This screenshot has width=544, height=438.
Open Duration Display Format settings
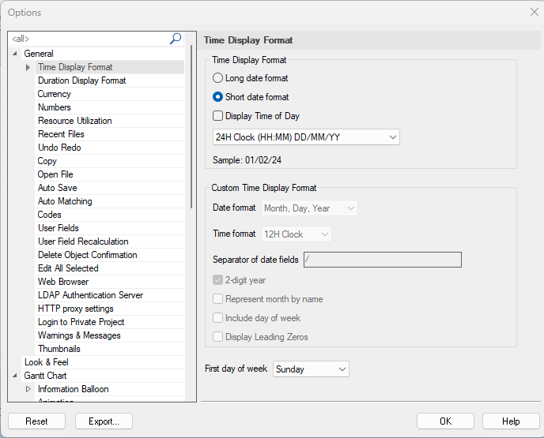coord(81,80)
